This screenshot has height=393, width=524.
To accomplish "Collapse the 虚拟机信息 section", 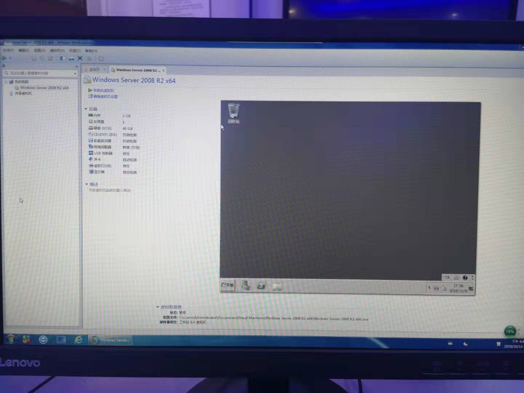I will (x=158, y=307).
